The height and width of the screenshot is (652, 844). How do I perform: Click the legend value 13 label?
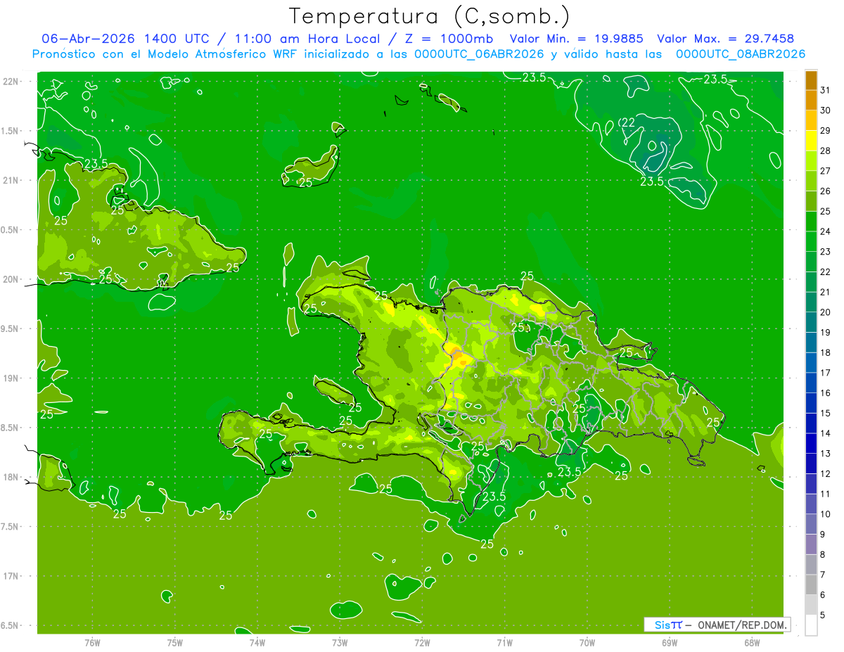(x=825, y=454)
